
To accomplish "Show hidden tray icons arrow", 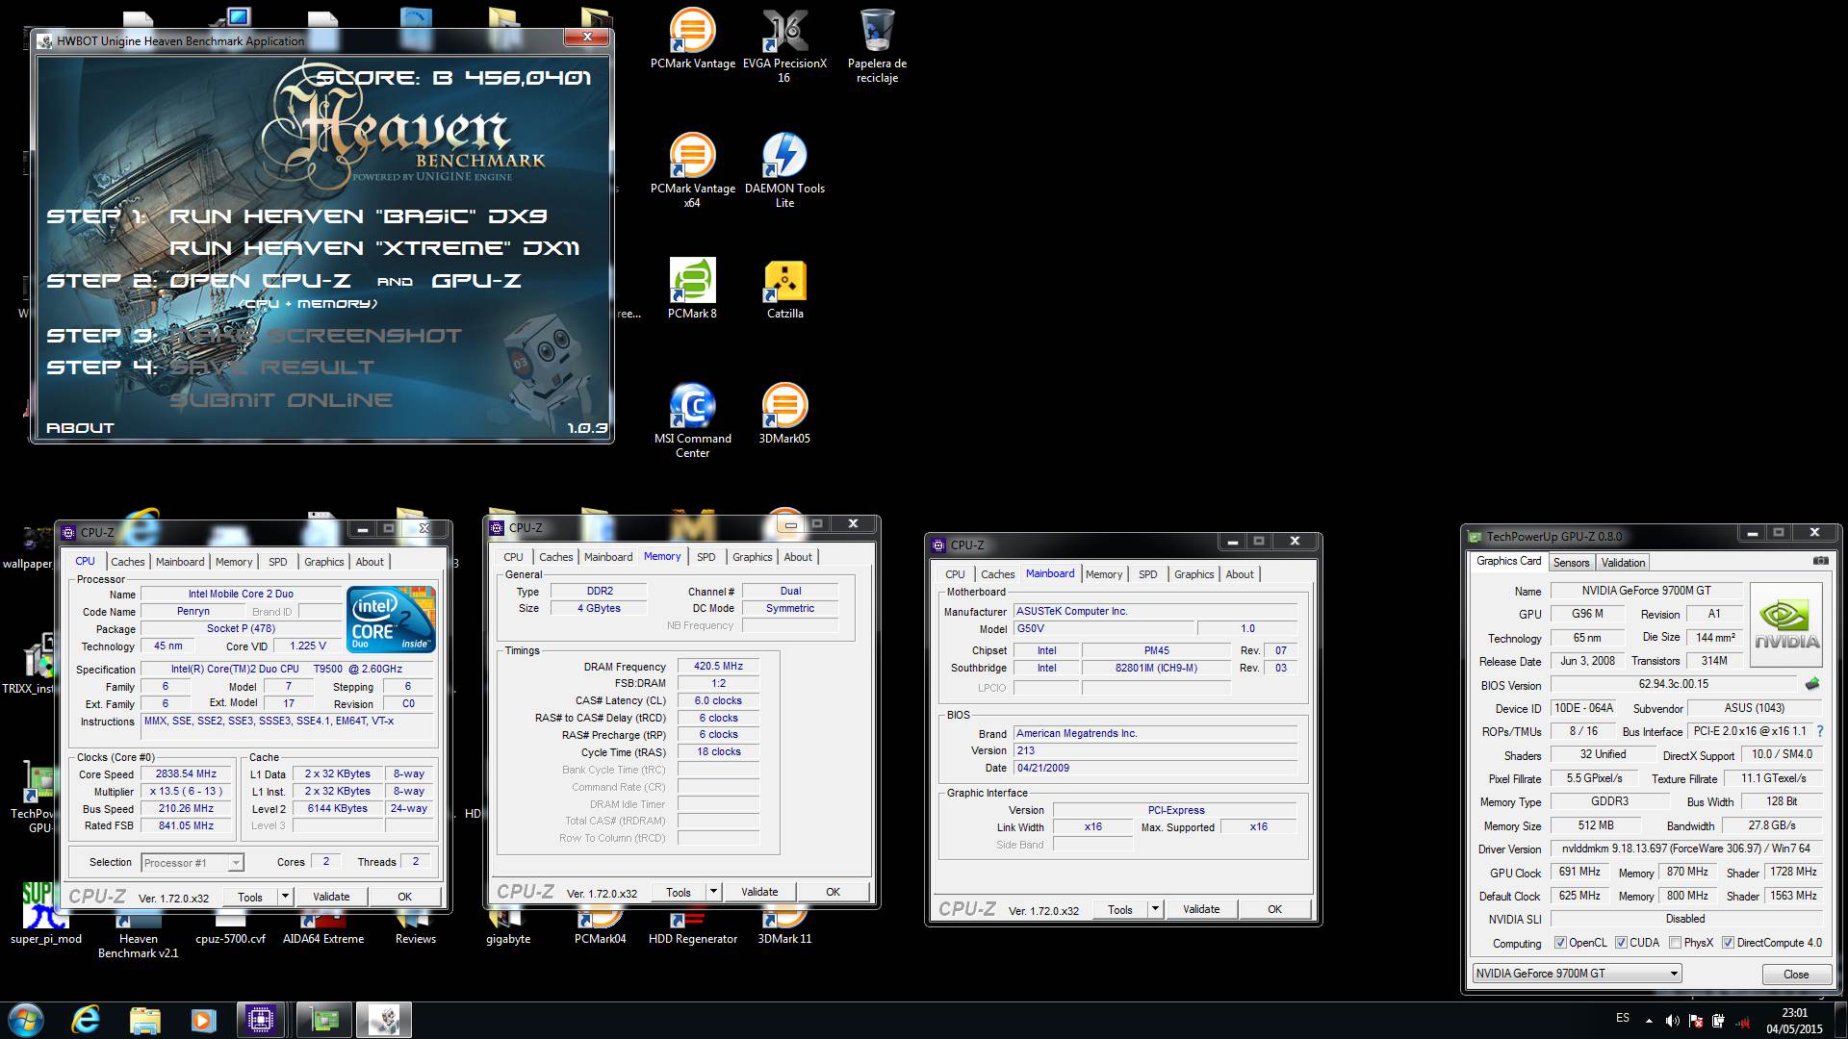I will pos(1649,1021).
